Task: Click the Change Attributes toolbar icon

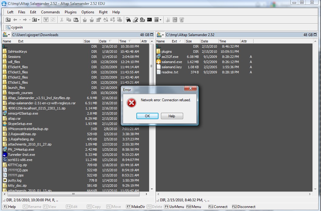Action: (120, 20)
